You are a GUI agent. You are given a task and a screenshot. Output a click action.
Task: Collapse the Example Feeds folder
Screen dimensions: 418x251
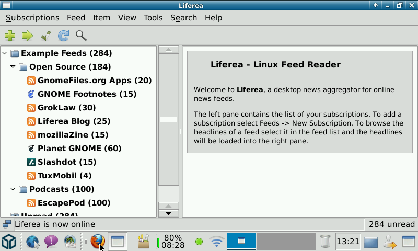coord(5,53)
